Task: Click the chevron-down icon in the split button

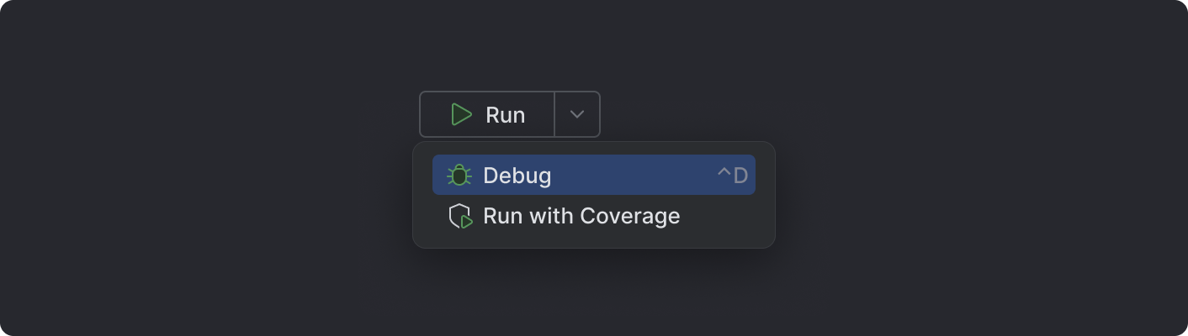Action: point(577,114)
